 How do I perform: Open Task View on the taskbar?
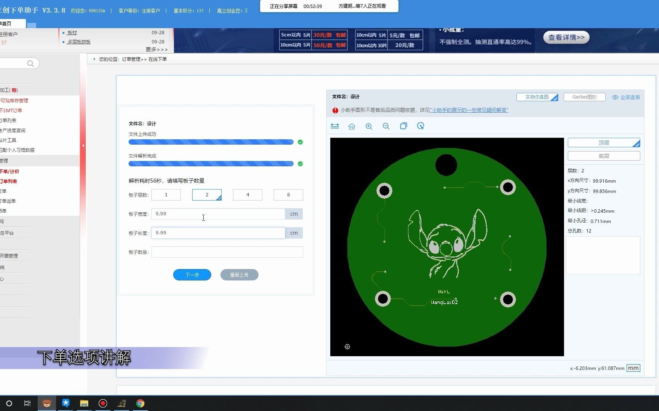(x=27, y=403)
